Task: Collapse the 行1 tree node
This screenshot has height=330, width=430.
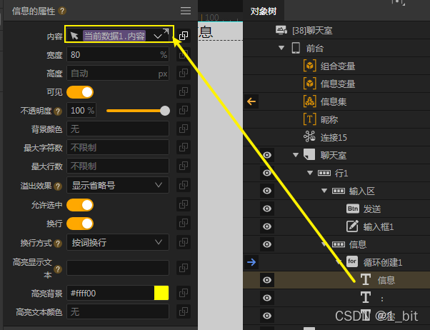Action: 310,173
